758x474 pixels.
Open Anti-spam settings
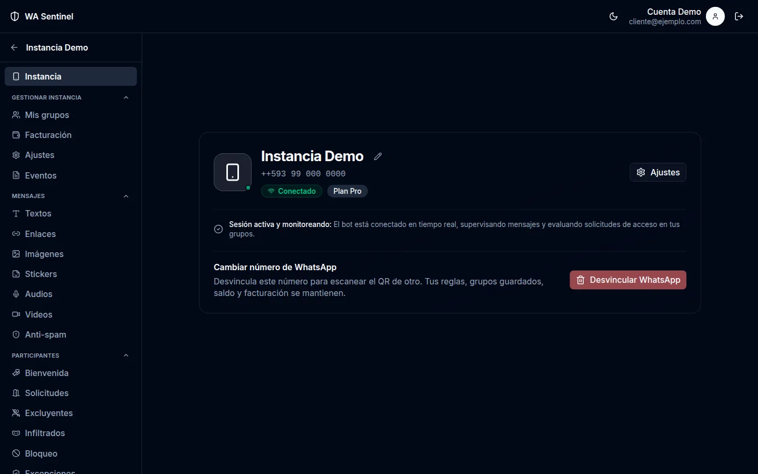71,334
